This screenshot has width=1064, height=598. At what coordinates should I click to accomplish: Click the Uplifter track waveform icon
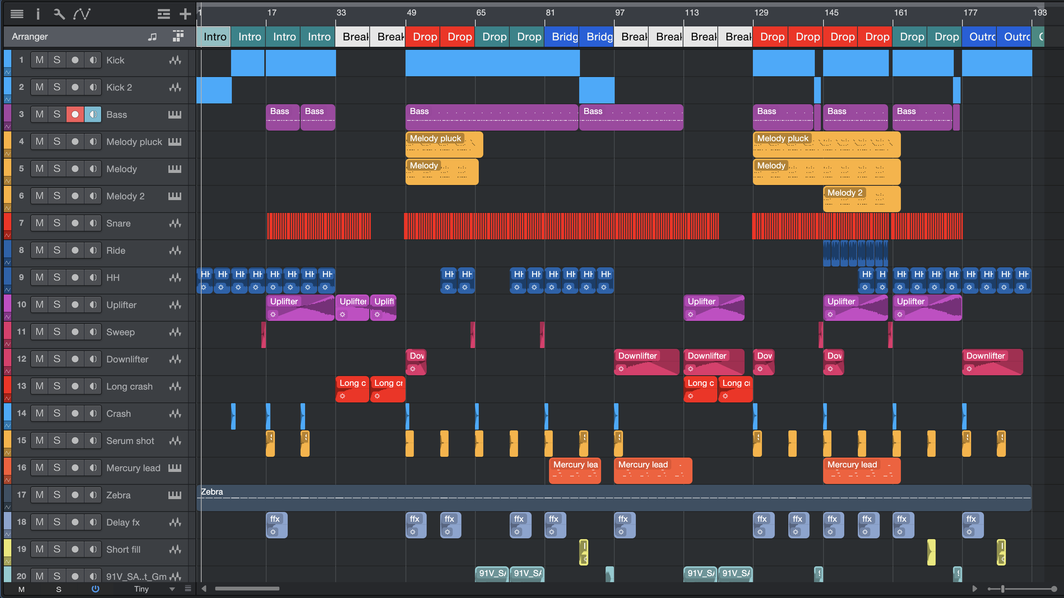[175, 305]
